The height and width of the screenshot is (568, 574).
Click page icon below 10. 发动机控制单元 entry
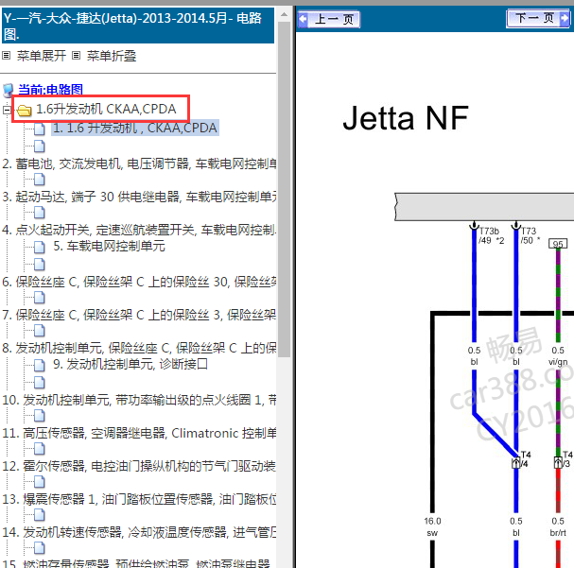[39, 416]
